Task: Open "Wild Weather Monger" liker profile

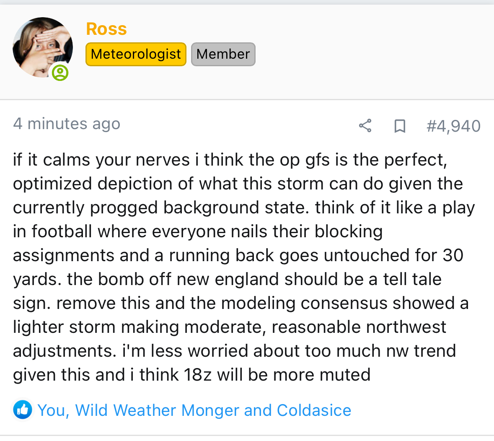Action: pyautogui.click(x=157, y=410)
